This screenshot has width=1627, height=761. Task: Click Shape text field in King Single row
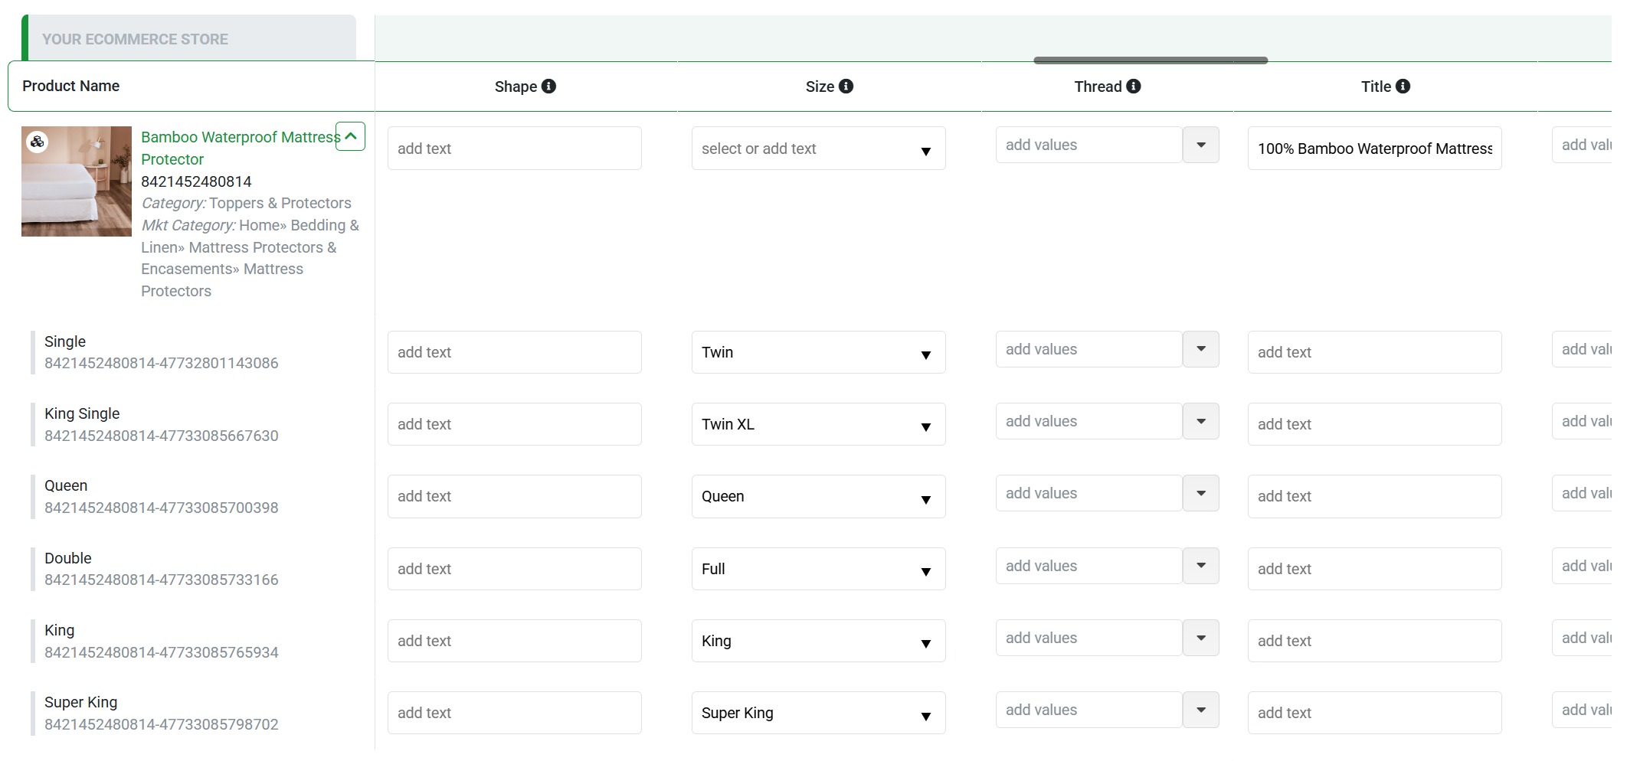(x=515, y=424)
